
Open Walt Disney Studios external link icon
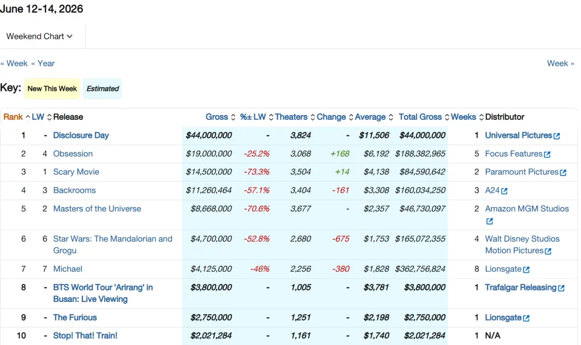click(548, 251)
